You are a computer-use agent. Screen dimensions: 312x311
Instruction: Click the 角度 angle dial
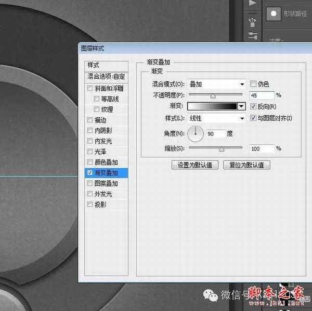pyautogui.click(x=195, y=134)
